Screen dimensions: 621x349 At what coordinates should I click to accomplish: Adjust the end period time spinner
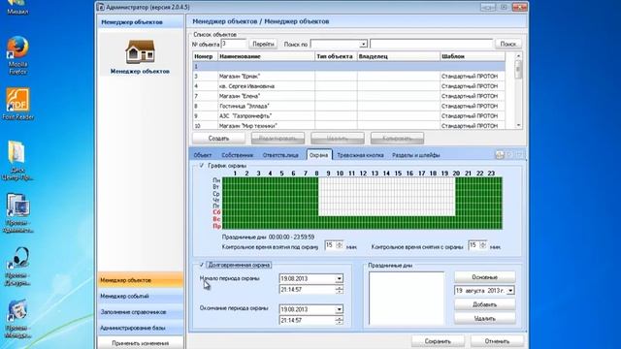click(x=339, y=320)
